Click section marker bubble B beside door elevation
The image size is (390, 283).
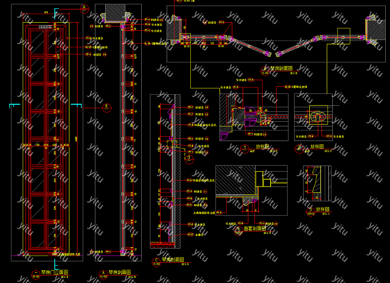106,107
